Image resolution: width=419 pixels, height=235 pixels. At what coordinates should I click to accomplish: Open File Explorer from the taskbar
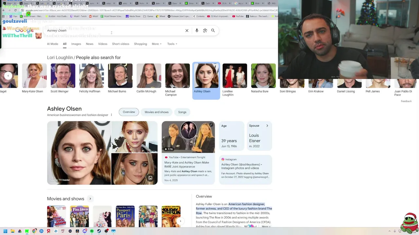click(x=12, y=231)
